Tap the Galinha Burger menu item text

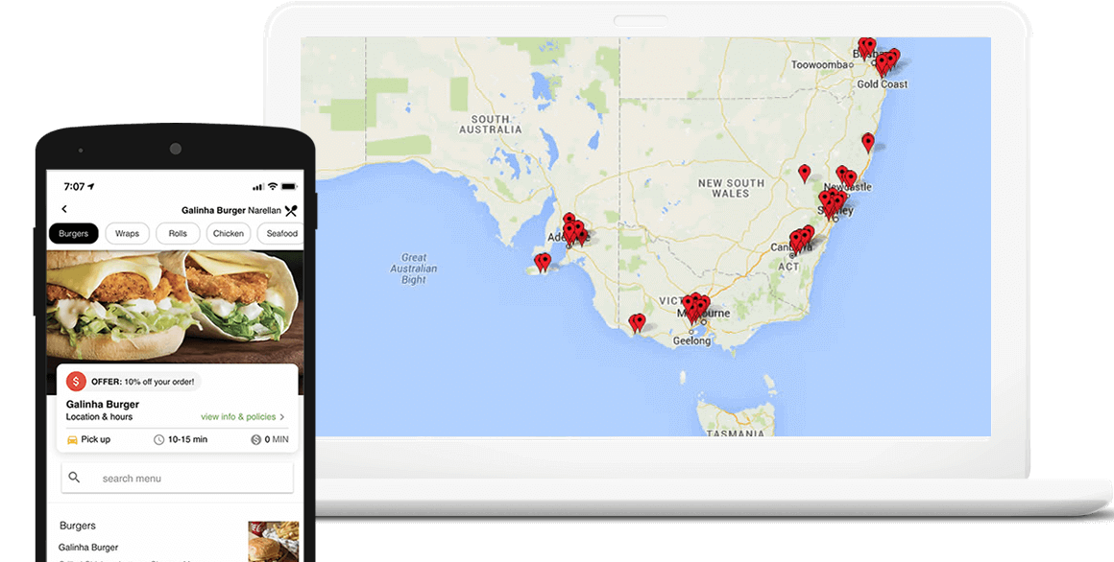[x=88, y=547]
